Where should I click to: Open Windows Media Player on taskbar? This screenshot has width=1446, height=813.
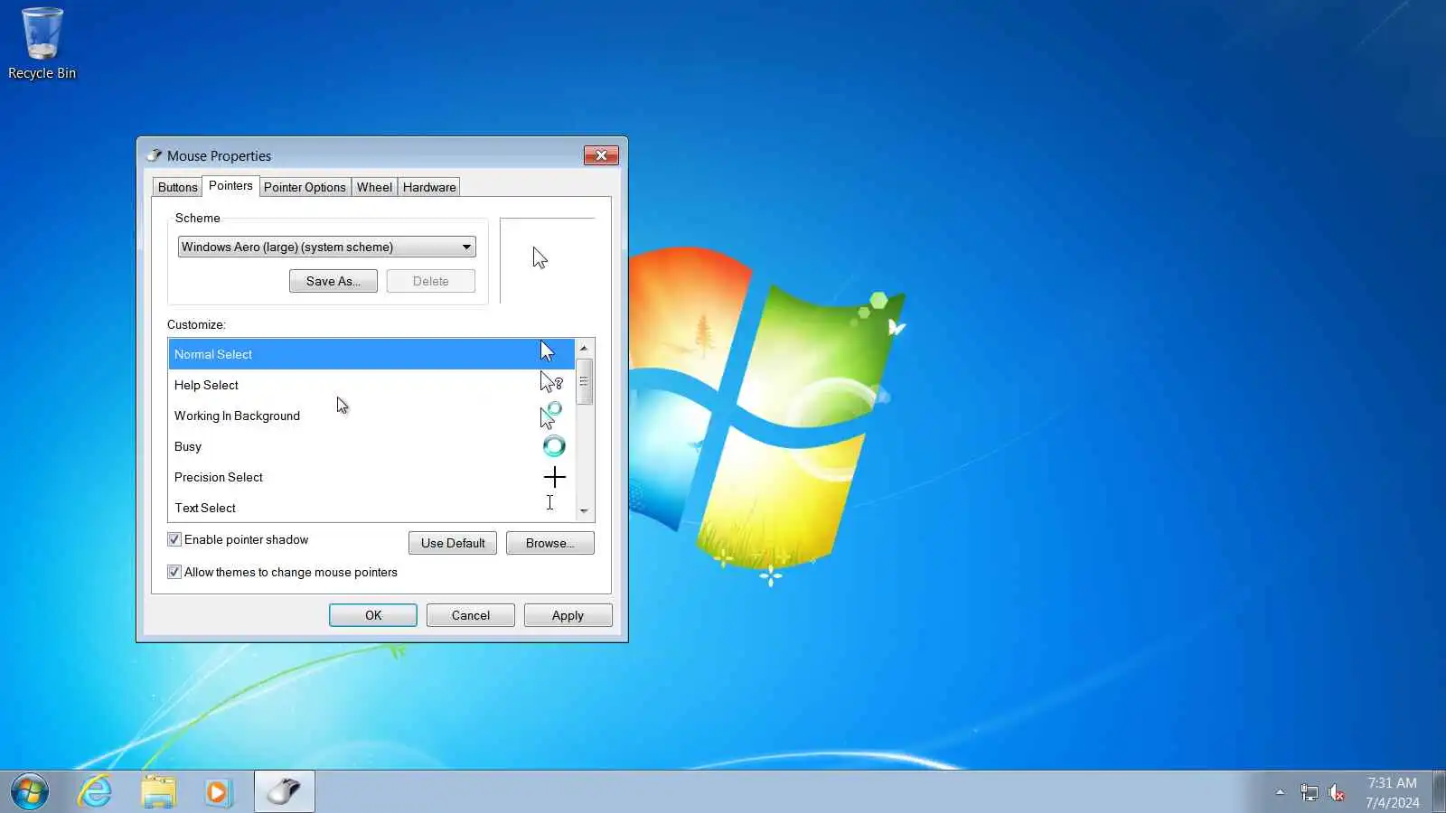coord(218,792)
